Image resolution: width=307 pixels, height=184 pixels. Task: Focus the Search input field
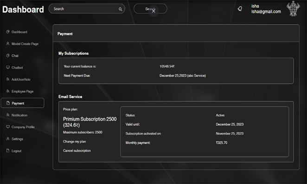(87, 9)
